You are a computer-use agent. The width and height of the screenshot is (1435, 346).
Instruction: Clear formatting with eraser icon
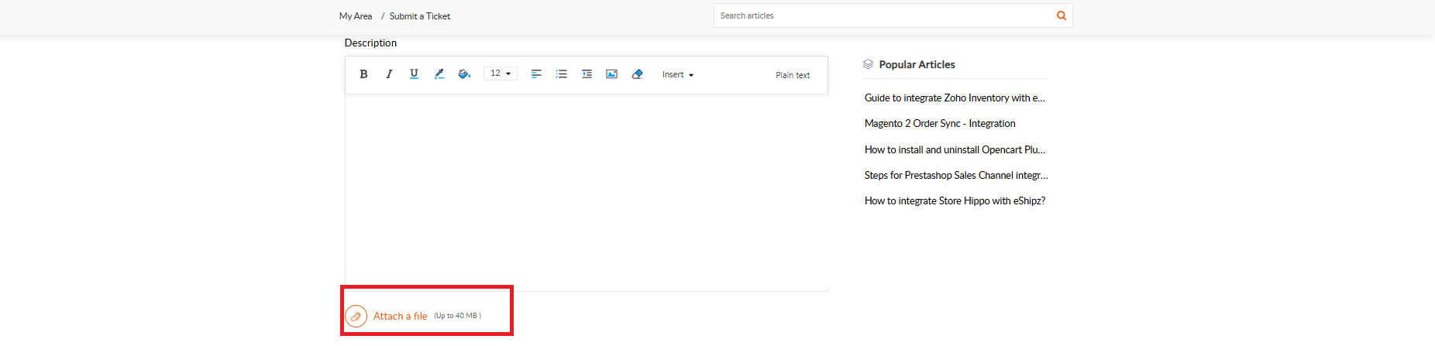pyautogui.click(x=637, y=74)
